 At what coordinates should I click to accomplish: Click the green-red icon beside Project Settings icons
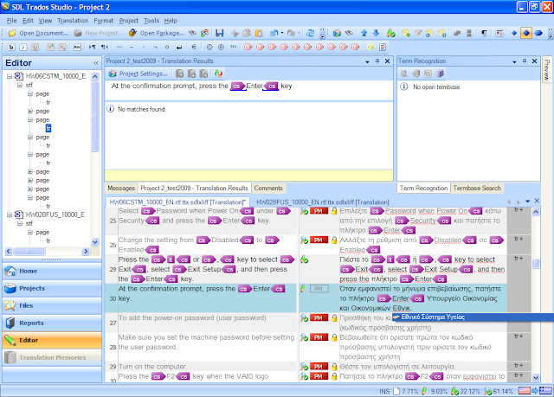(218, 74)
